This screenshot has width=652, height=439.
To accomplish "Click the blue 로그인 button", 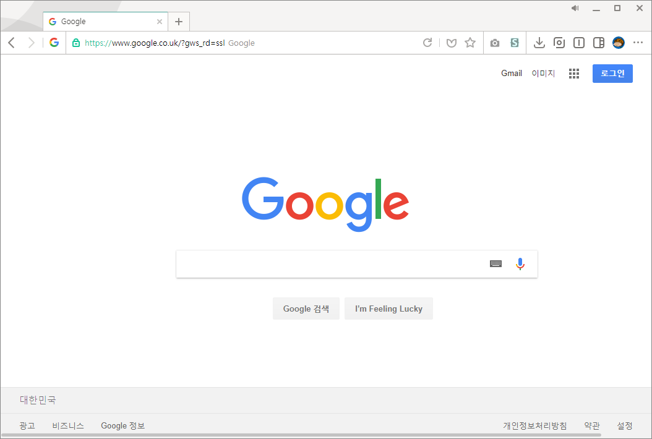I will coord(612,74).
